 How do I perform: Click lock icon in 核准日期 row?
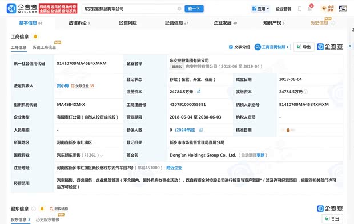(x=288, y=130)
